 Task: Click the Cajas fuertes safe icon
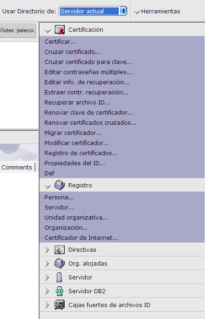pos(60,305)
